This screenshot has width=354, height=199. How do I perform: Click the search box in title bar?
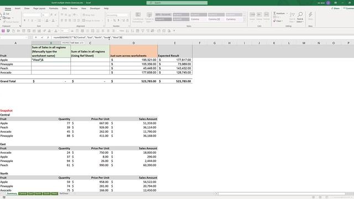tap(177, 3)
